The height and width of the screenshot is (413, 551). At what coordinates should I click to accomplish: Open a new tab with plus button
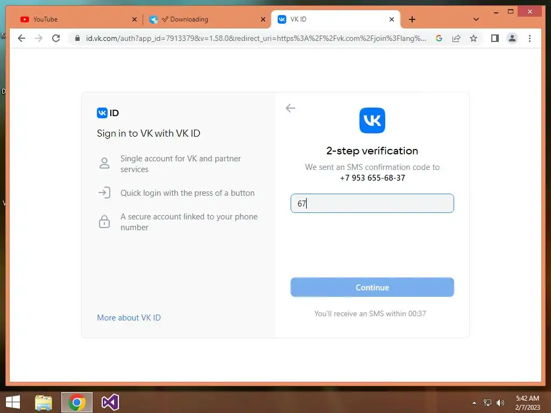(x=412, y=19)
